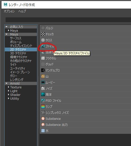Image resolution: width=131 pixels, height=146 pixels.
Task: Pick the ランプ ramp texture icon
Action: pyautogui.click(x=43, y=106)
